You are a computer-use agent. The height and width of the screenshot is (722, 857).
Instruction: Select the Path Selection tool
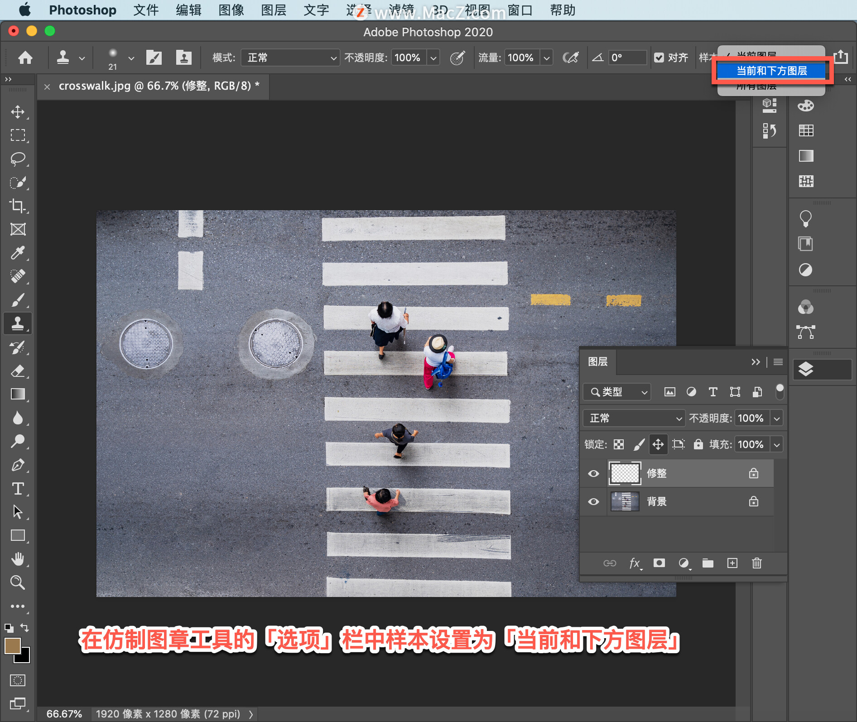18,512
